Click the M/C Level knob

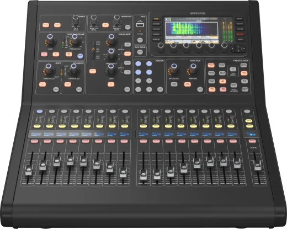click(174, 70)
